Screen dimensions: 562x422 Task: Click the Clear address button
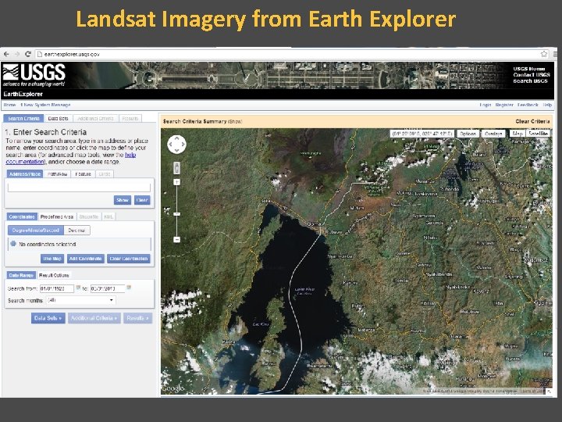(142, 200)
